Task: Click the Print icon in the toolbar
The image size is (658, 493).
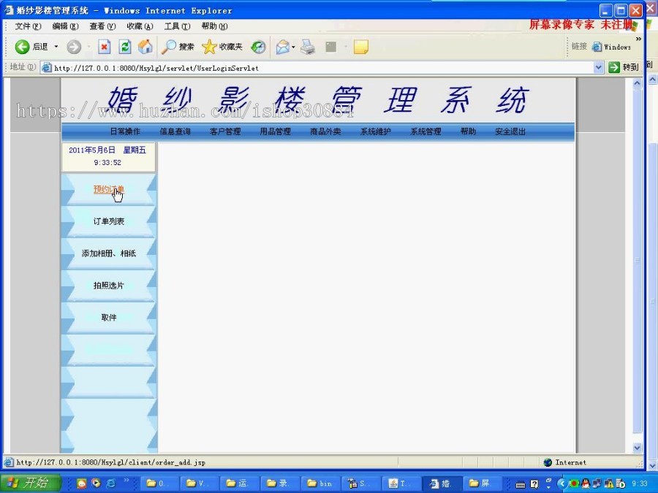Action: click(307, 46)
